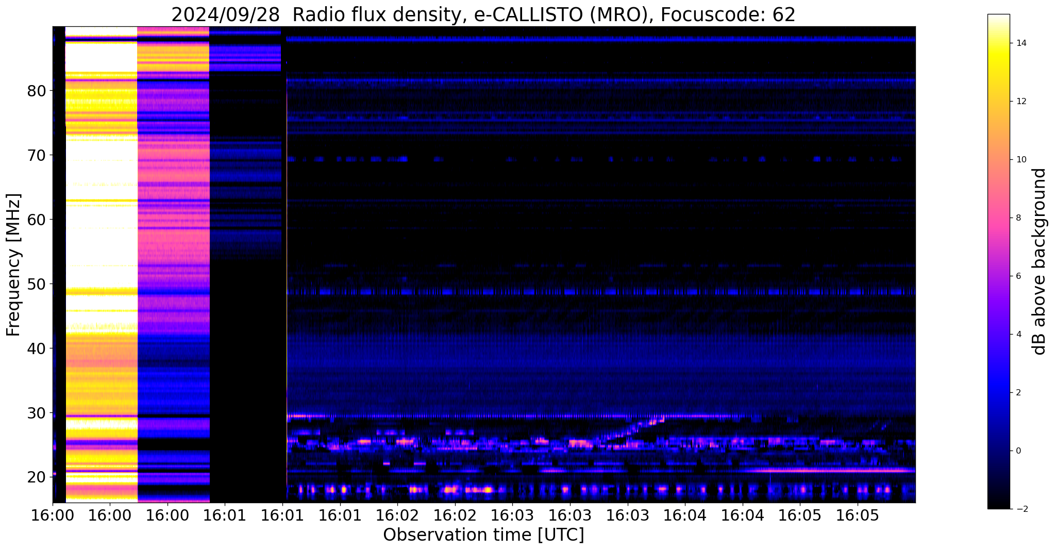Select the 30 tick on the frequency axis
The width and height of the screenshot is (1055, 550).
[x=37, y=413]
